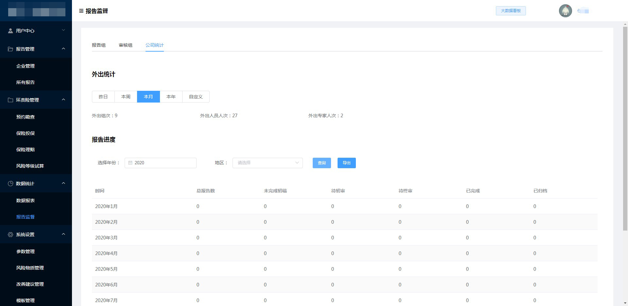Open the 地区 region dropdown
Image resolution: width=628 pixels, height=306 pixels.
click(267, 163)
